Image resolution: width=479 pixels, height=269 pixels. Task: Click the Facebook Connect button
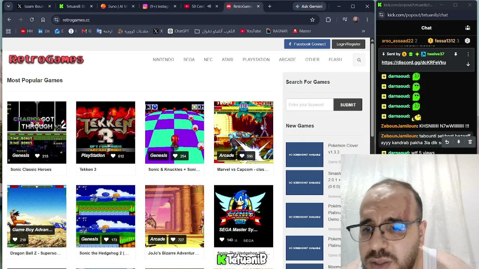click(307, 44)
